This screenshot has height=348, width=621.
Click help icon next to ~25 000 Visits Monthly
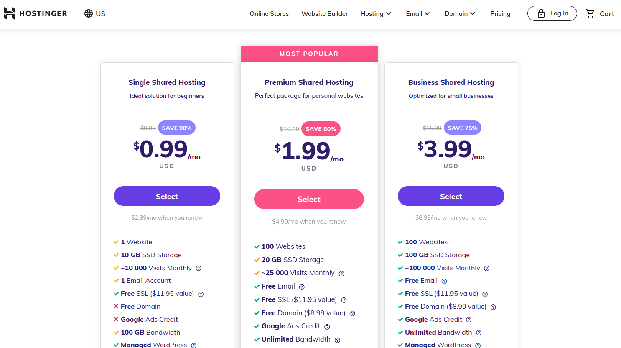341,274
